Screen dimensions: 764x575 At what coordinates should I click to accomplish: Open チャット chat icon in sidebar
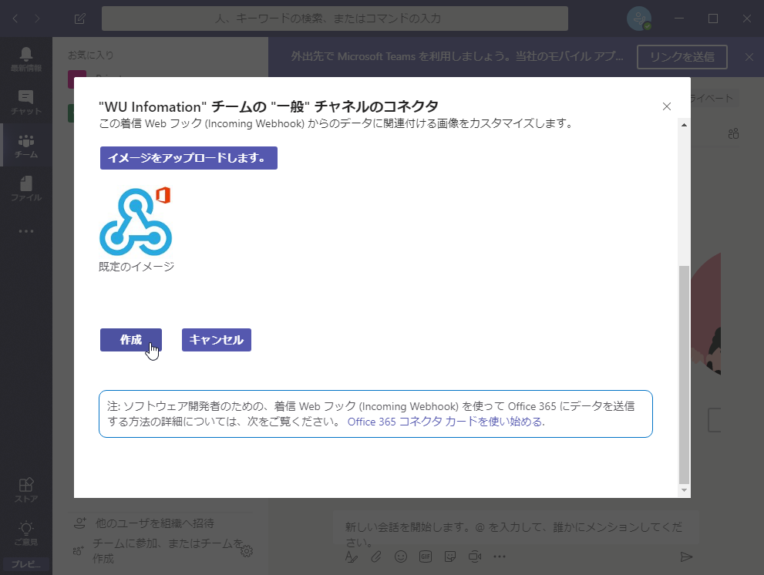[26, 103]
